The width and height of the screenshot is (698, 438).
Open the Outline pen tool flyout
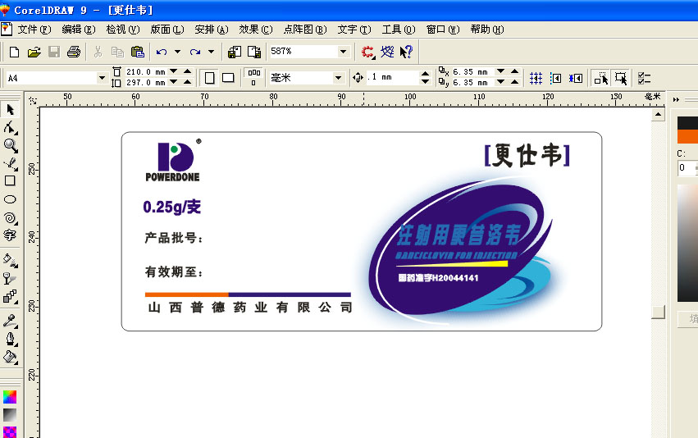[10, 340]
